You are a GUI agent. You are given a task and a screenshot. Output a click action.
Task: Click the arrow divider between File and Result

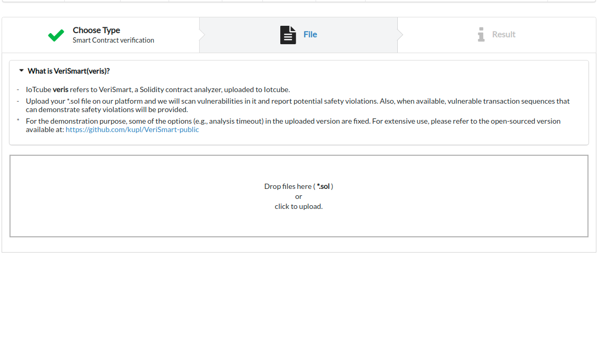tap(400, 35)
